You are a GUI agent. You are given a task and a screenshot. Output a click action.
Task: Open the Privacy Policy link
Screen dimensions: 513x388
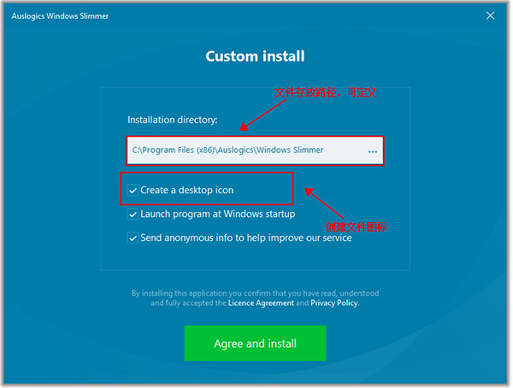[x=334, y=303]
